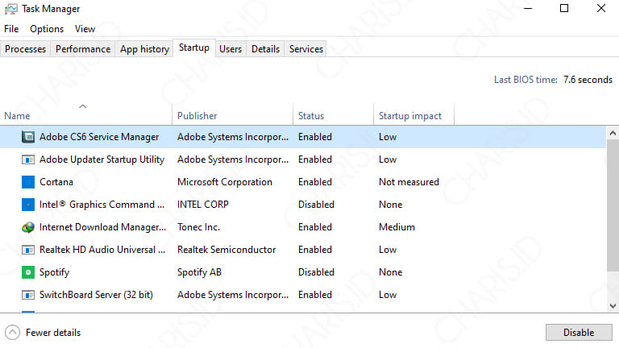This screenshot has height=348, width=619.
Task: Sort by the Name column header
Action: [x=85, y=114]
